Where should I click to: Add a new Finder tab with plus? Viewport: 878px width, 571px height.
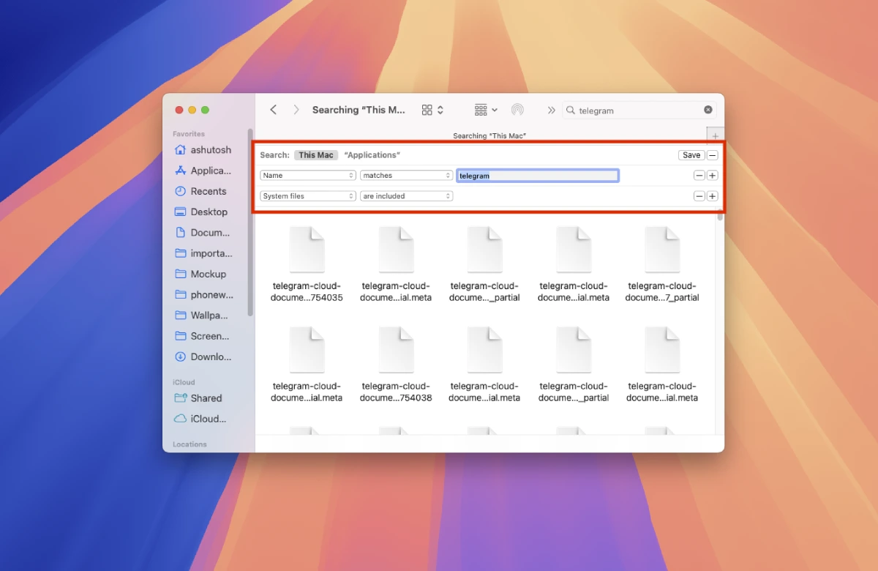pyautogui.click(x=716, y=135)
